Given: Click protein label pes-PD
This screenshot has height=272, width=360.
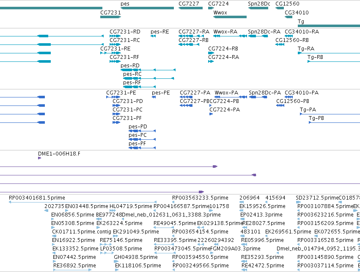Looking at the screenshot, I should point(138,127).
